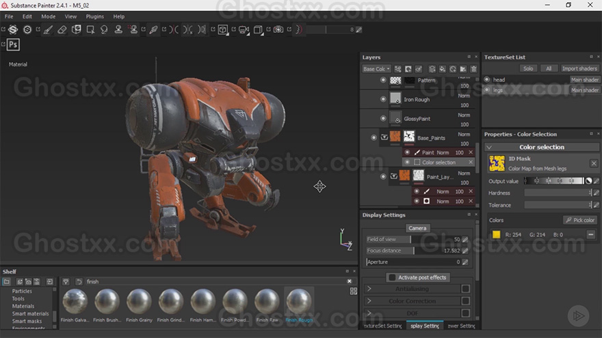Collapse the Paint_Lay folder
The width and height of the screenshot is (602, 338).
coord(394,176)
